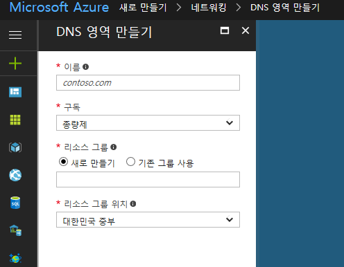The height and width of the screenshot is (267, 344).
Task: Open All resources grid icon
Action: 15,120
